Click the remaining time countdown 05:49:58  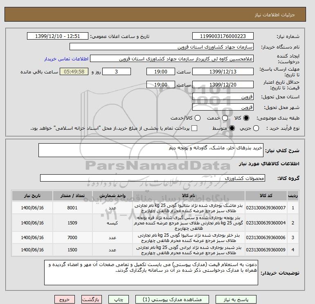pyautogui.click(x=74, y=71)
